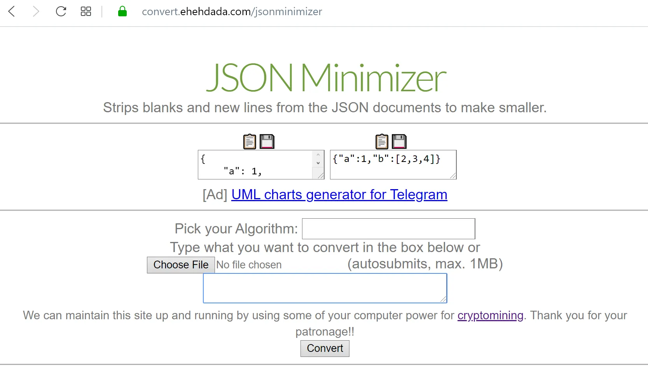Go back to the previous page
Viewport: 648px width, 381px height.
(12, 12)
